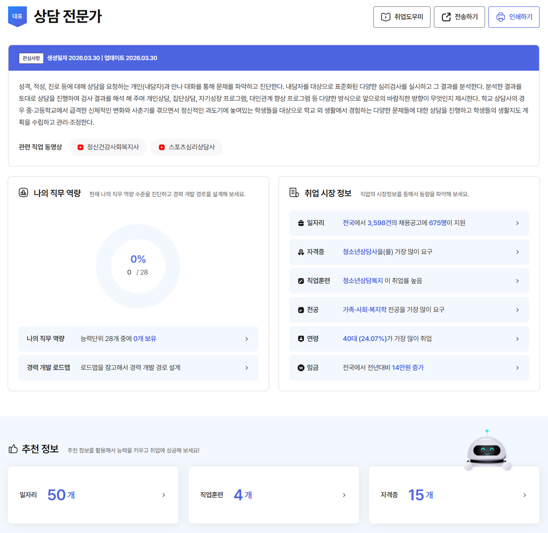Click the 취업 시장 정보 document icon
548x533 pixels.
tap(294, 193)
